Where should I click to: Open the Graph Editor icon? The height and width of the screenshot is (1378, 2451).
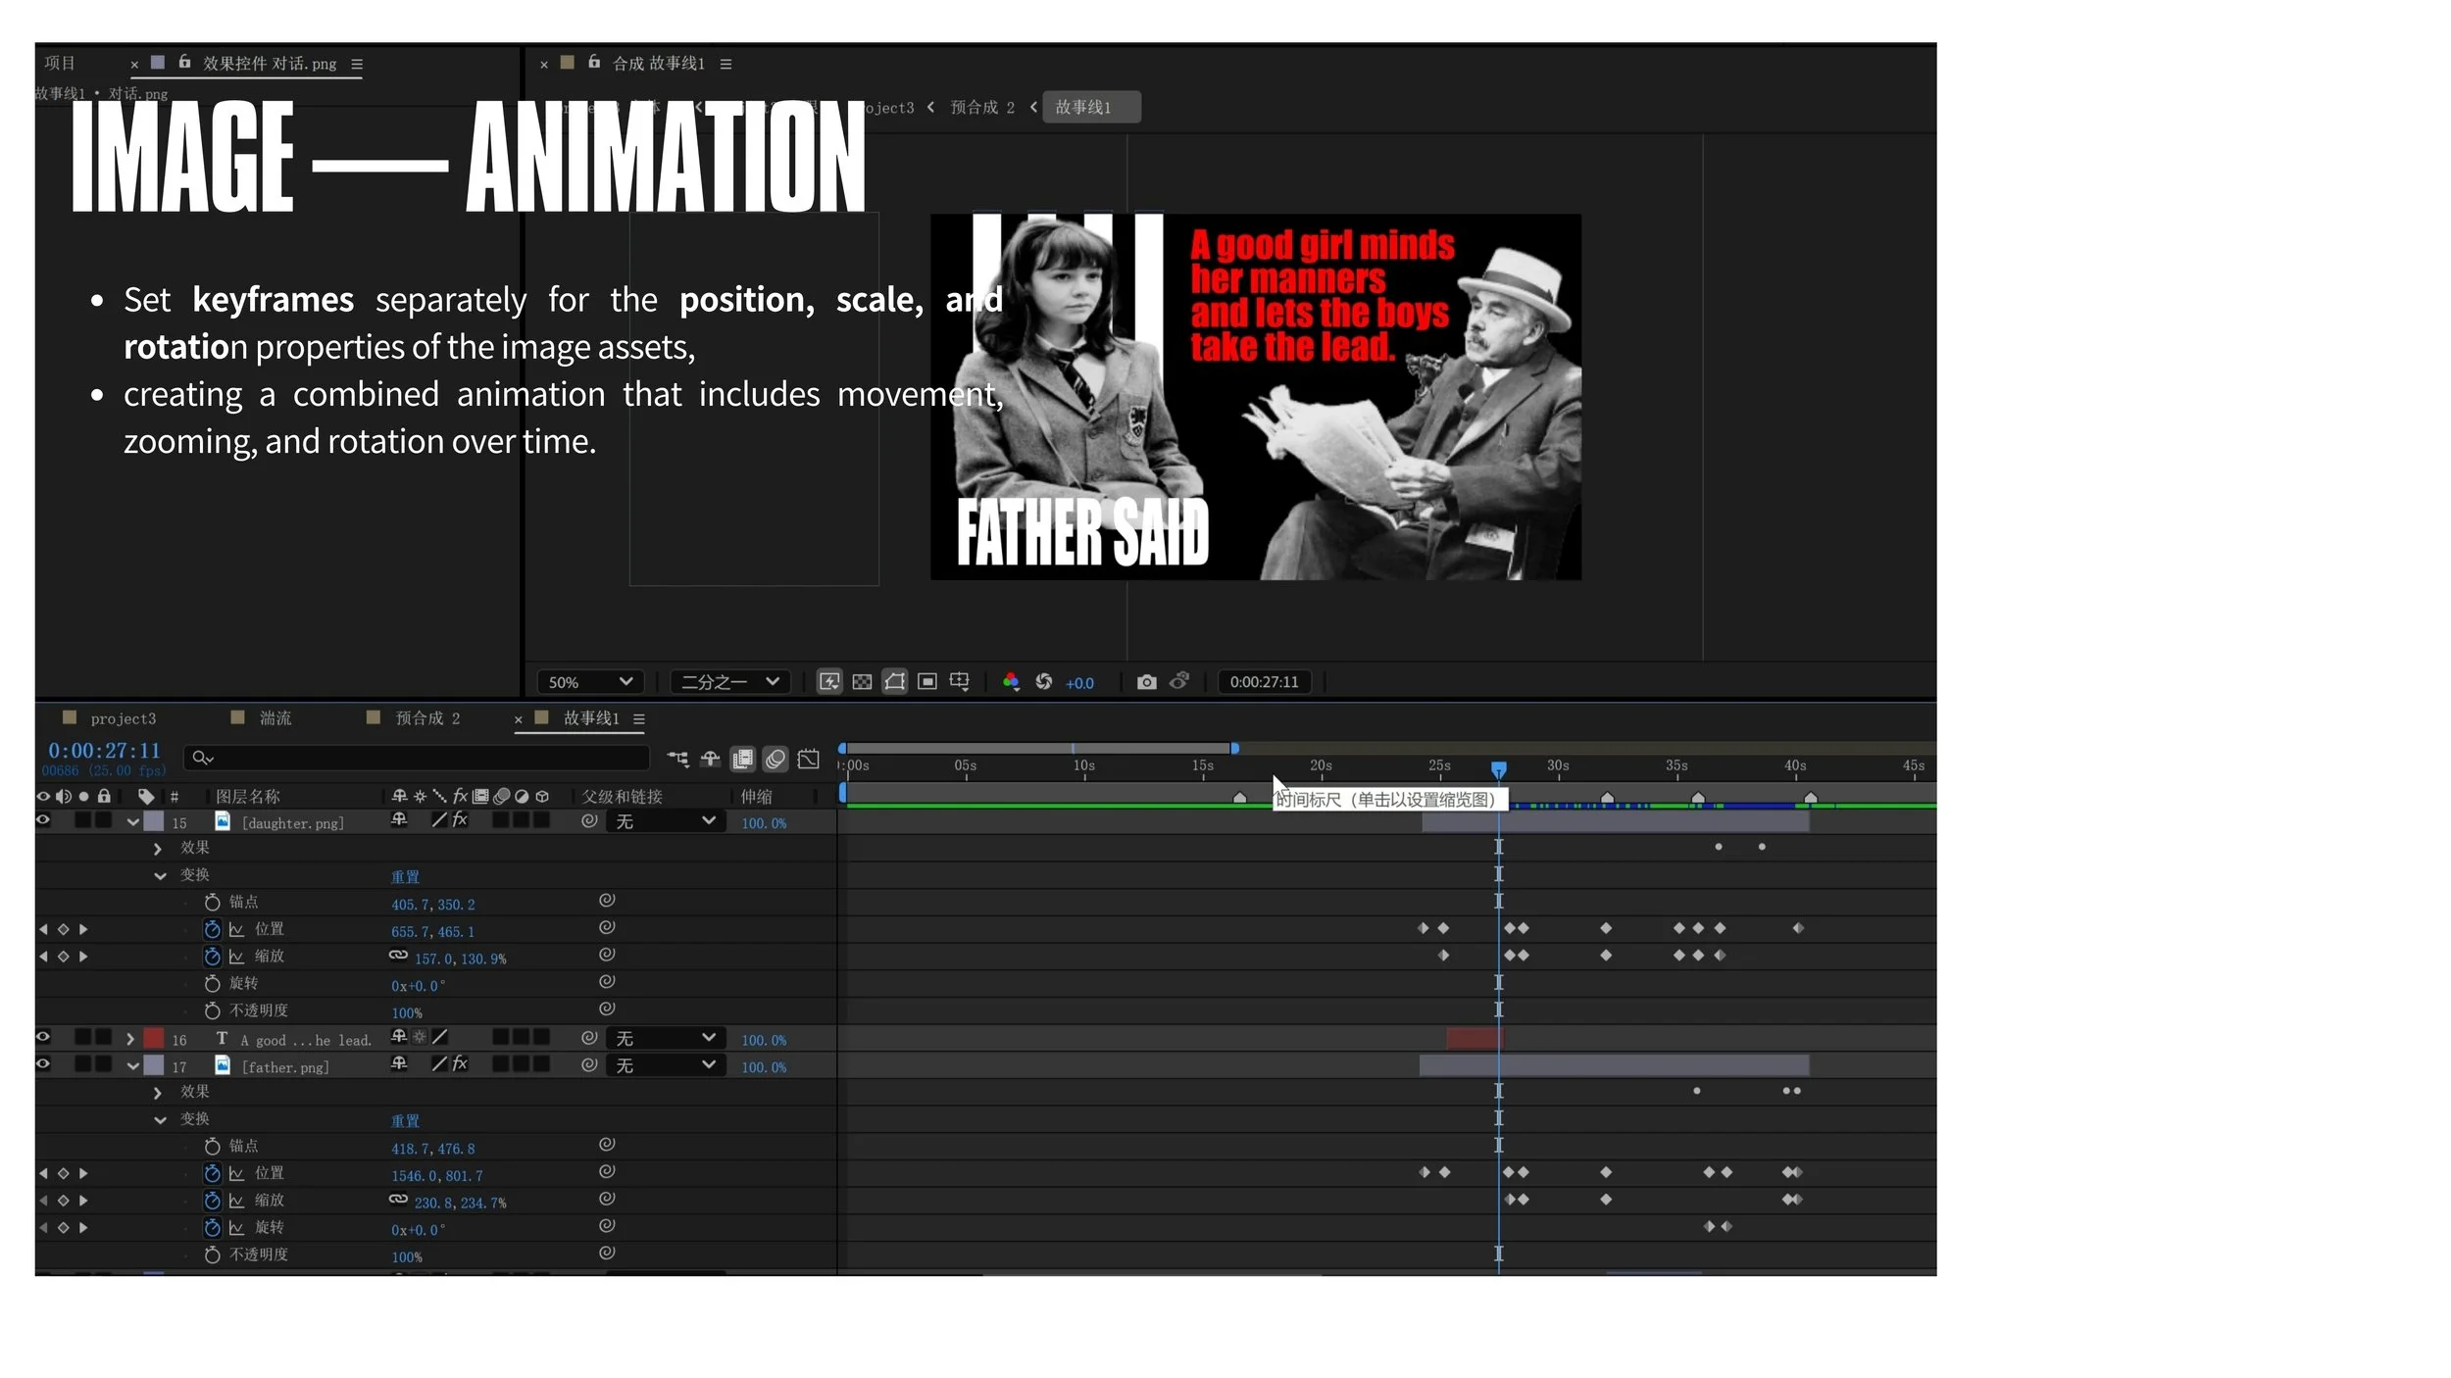(809, 759)
